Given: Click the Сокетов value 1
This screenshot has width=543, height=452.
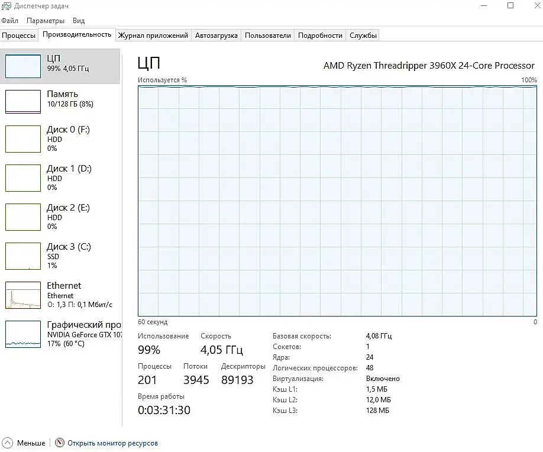Looking at the screenshot, I should tap(368, 347).
